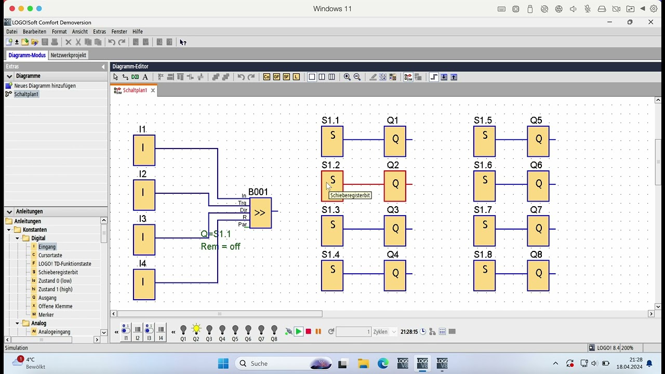Click the simulation clock time icon

(x=423, y=331)
